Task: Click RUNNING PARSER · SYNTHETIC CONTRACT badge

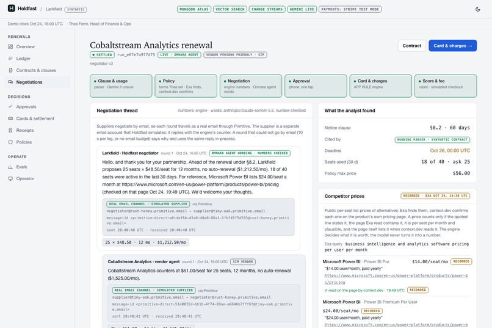Action: [432, 140]
